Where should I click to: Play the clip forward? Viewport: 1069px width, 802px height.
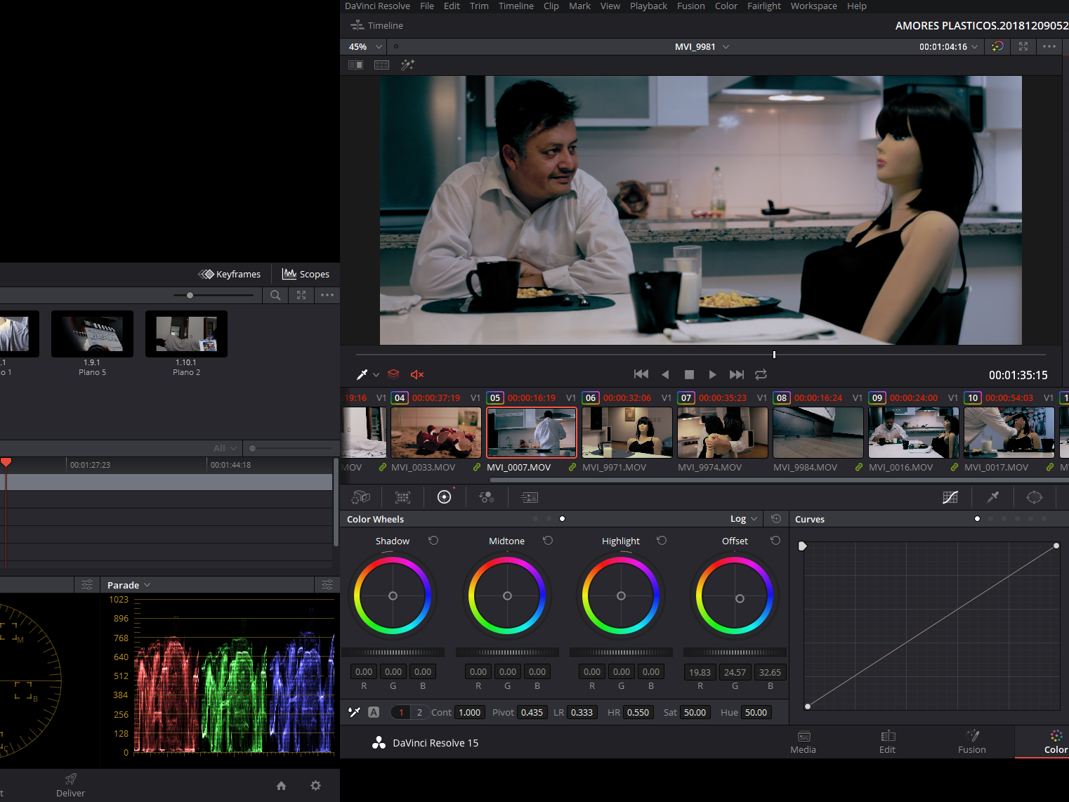click(712, 374)
